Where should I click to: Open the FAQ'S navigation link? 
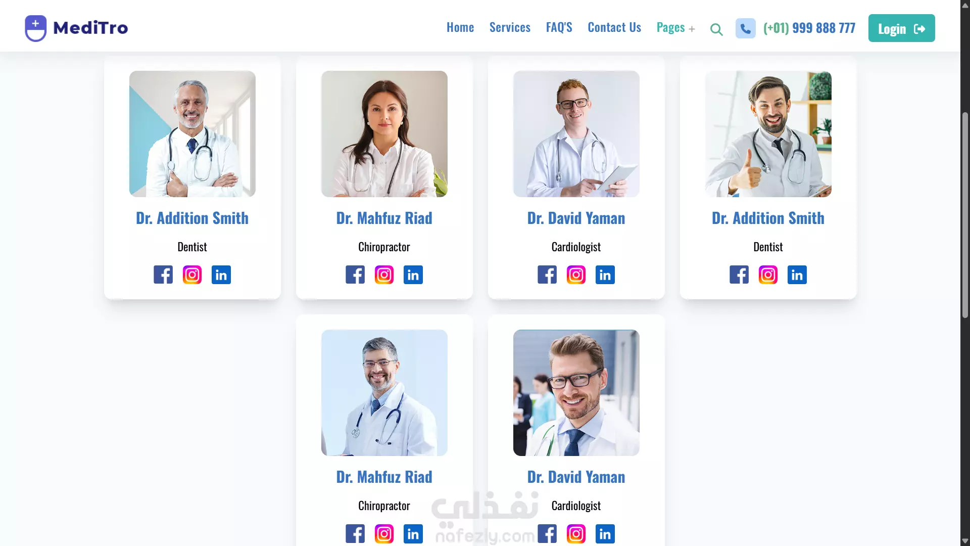(559, 27)
